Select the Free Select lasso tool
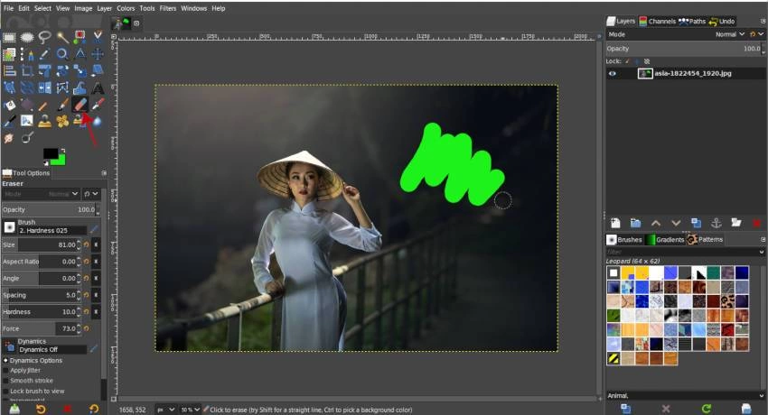 (x=44, y=37)
